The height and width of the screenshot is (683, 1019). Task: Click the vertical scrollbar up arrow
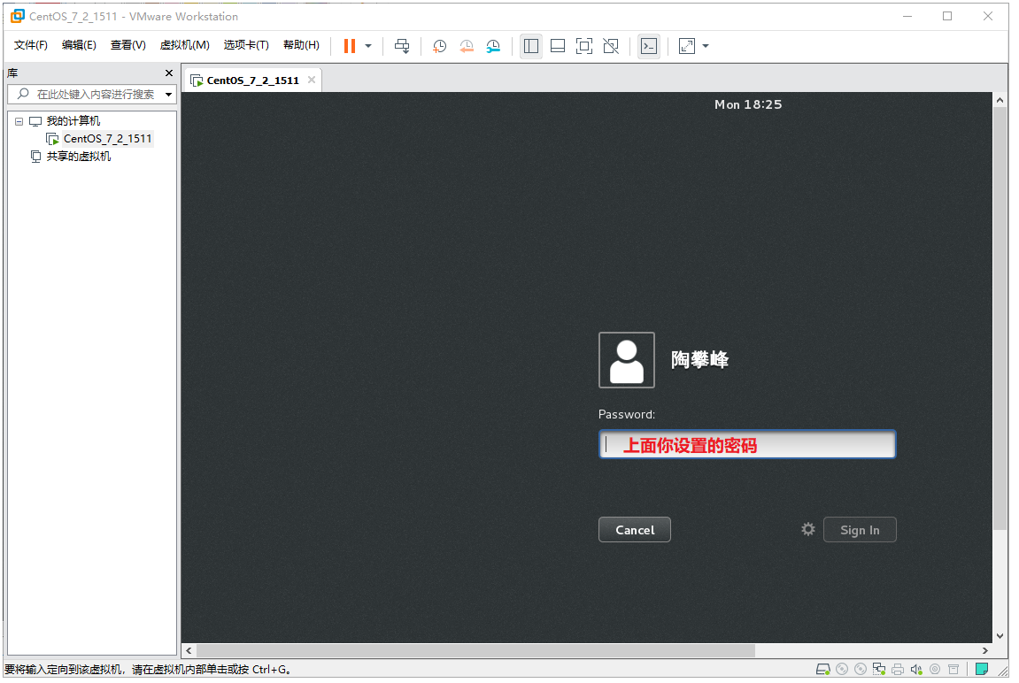[x=1000, y=100]
